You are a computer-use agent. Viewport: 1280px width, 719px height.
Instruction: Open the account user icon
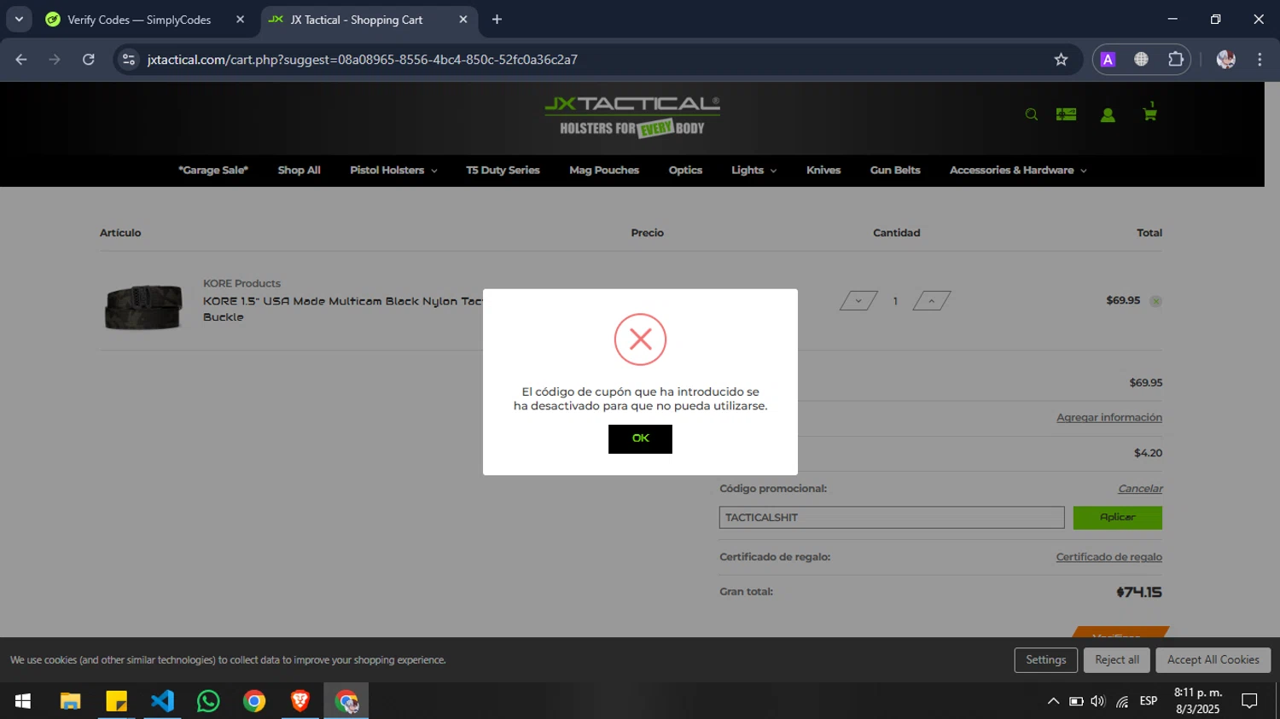click(x=1108, y=114)
